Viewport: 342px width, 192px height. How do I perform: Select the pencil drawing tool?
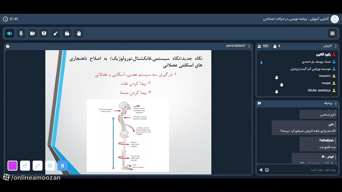click(38, 166)
